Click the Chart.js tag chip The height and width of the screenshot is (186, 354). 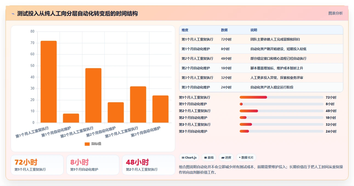click(189, 158)
